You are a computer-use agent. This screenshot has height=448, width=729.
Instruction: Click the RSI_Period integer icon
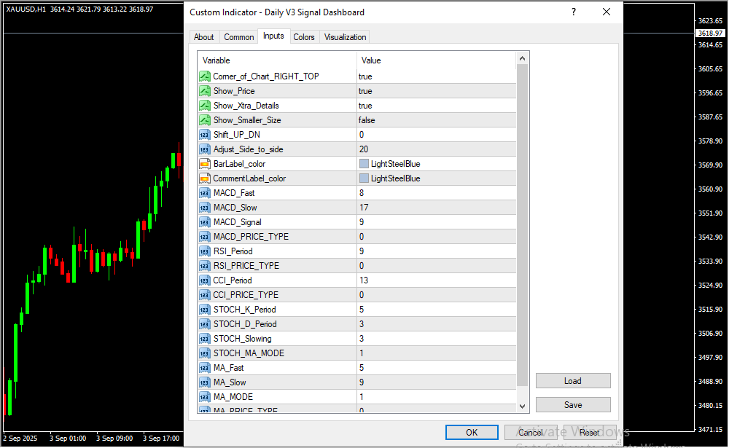coord(204,251)
